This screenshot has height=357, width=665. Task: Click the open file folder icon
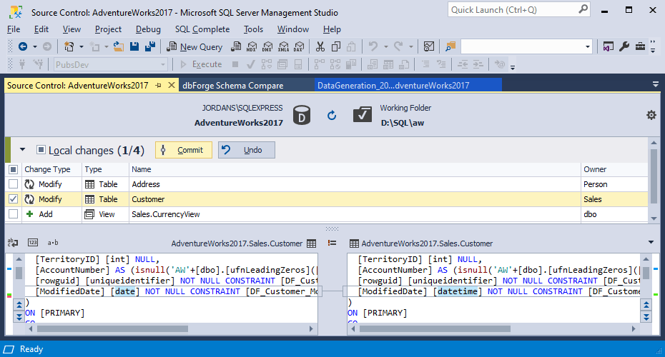coord(119,46)
